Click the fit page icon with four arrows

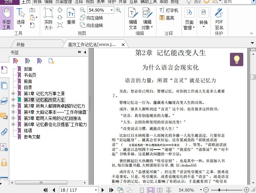tap(60, 10)
